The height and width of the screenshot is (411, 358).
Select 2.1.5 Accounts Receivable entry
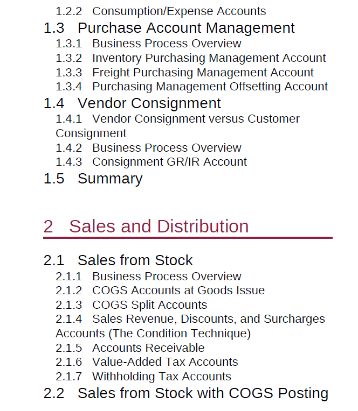point(130,348)
